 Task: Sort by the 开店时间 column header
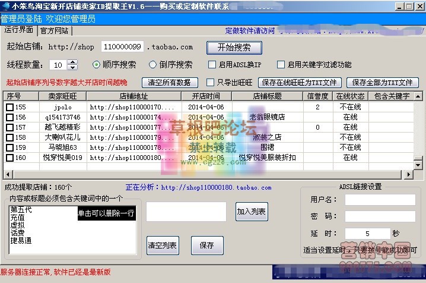point(206,96)
